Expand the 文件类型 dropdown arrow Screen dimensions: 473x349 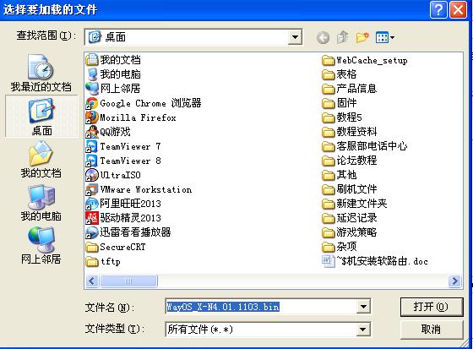click(x=363, y=329)
